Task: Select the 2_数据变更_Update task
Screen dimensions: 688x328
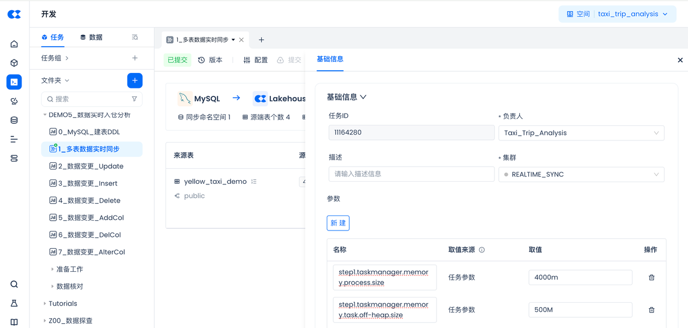Action: (90, 166)
